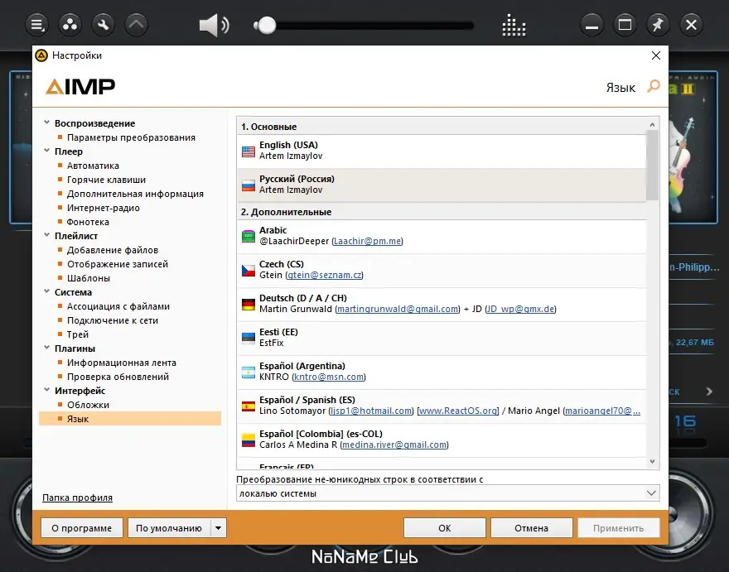Click www.ReactOS.org link
Viewport: 729px width, 572px height.
point(458,411)
